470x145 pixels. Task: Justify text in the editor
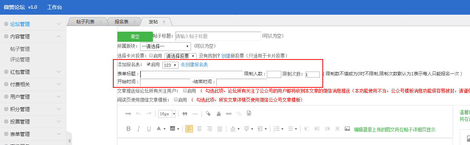click(220, 129)
